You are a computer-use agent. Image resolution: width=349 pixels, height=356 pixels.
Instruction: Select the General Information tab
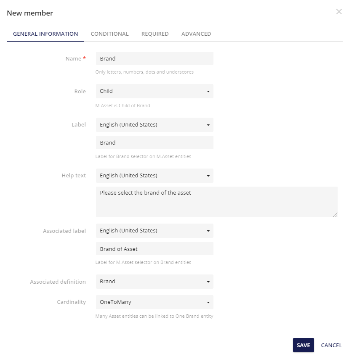(x=45, y=34)
